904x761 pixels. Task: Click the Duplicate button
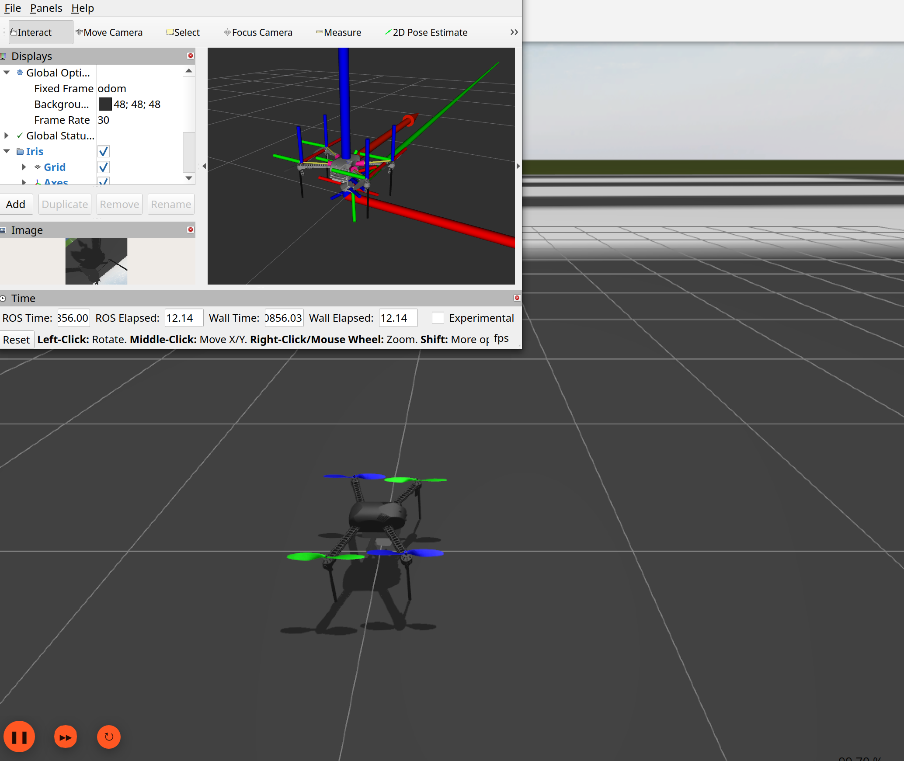(65, 204)
